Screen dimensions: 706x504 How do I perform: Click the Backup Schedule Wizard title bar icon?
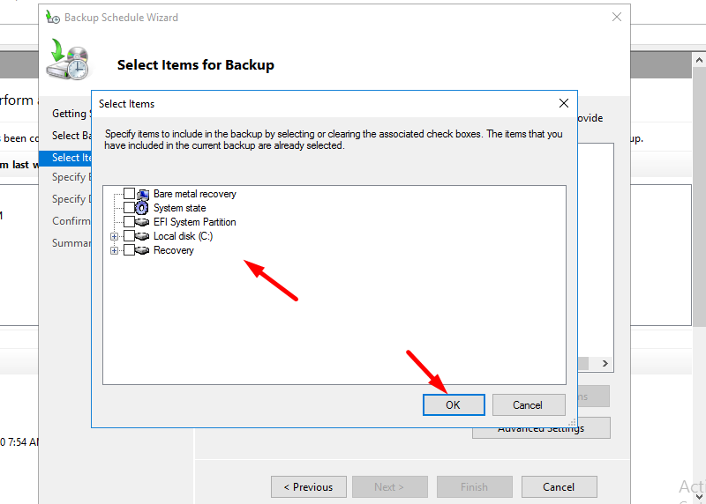click(53, 17)
